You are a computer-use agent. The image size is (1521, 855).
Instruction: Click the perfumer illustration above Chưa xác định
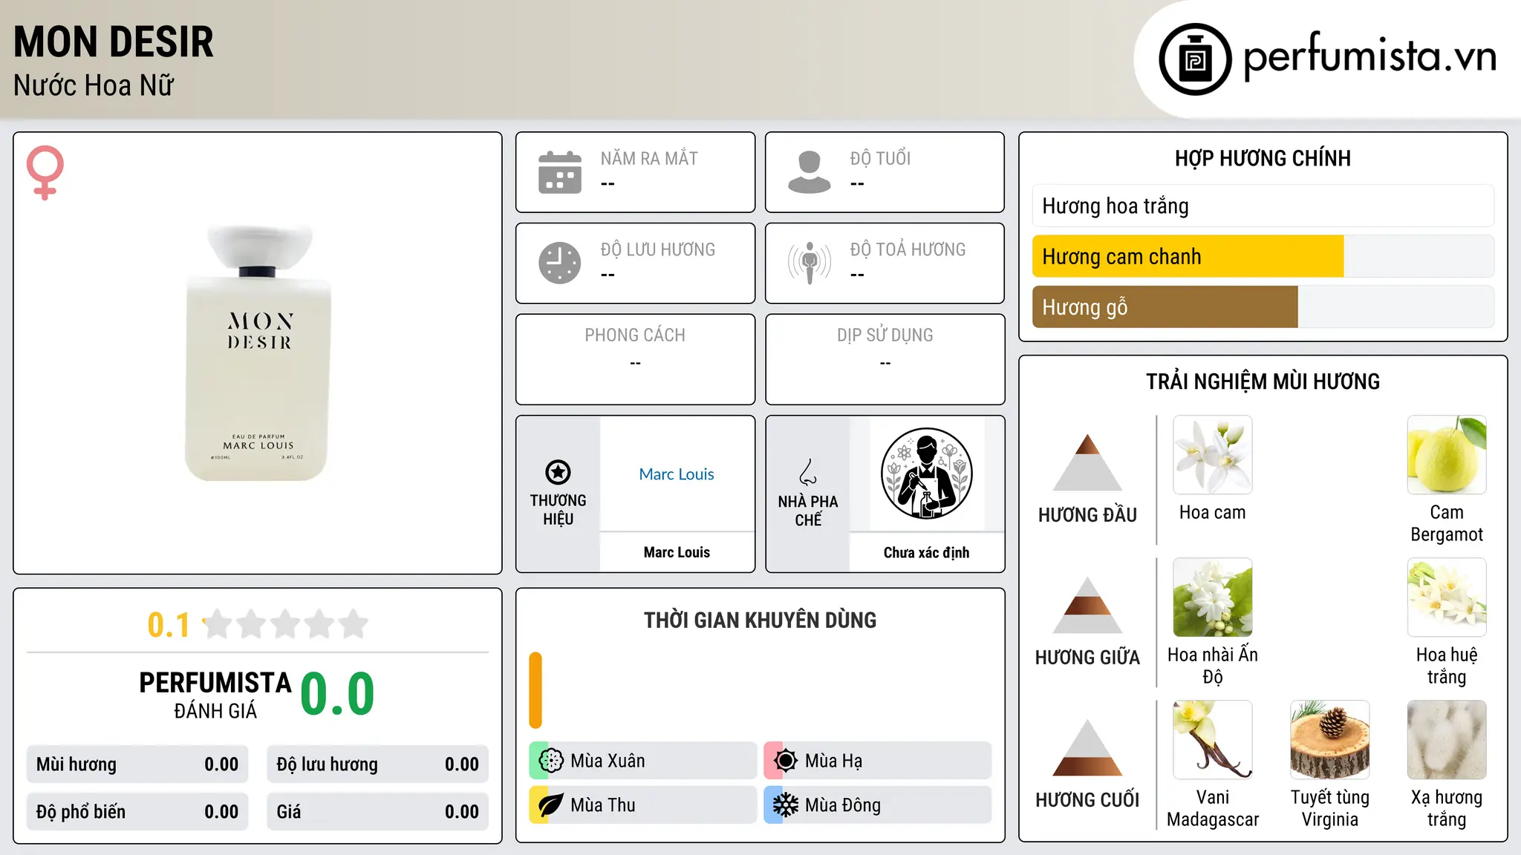pos(926,474)
